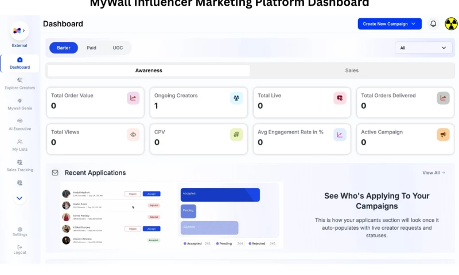
Task: Click Create New Campaign button
Action: (390, 23)
